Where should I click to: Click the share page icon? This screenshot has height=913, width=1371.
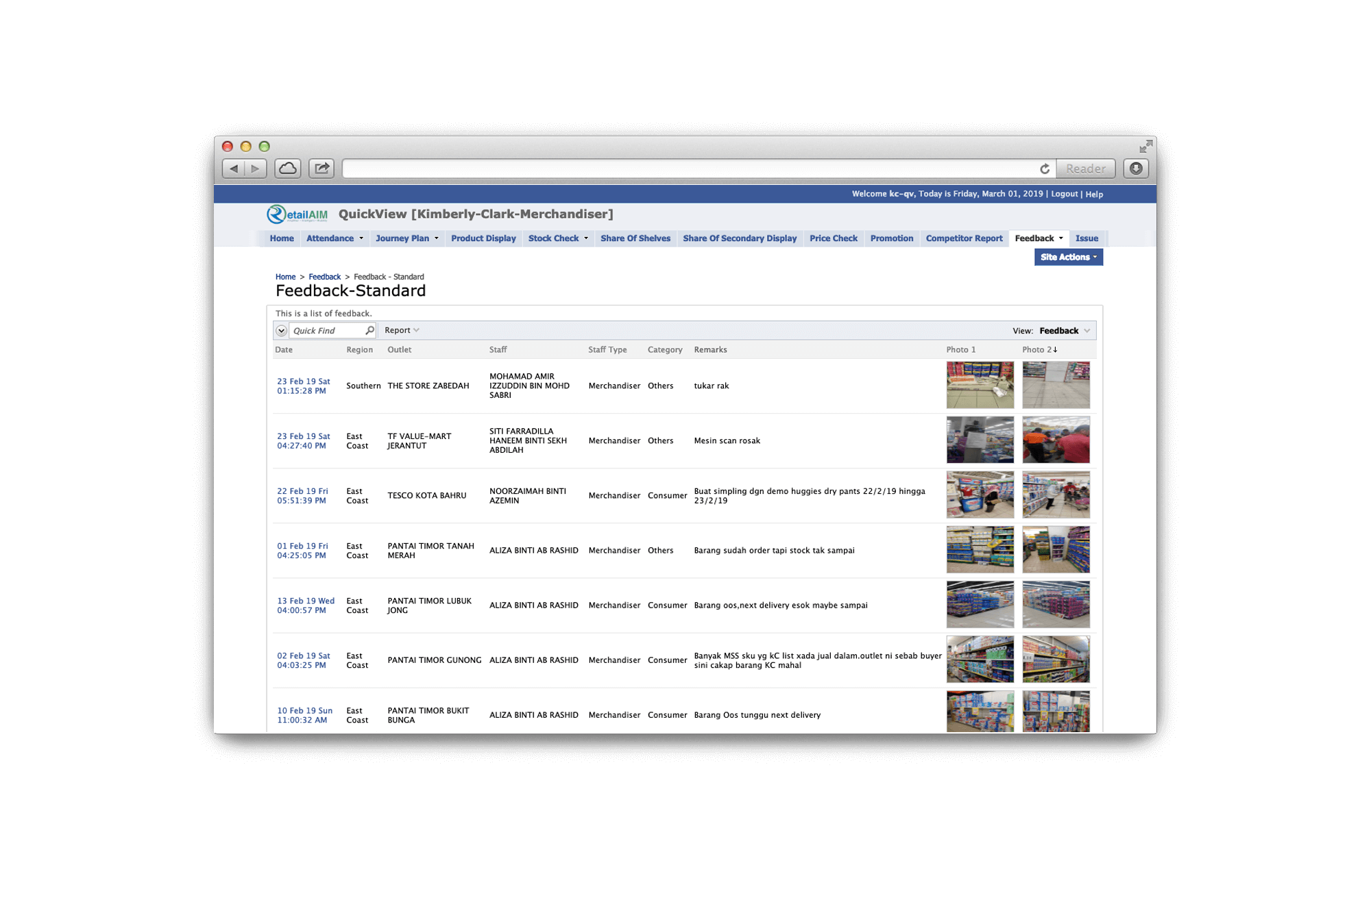pyautogui.click(x=321, y=168)
